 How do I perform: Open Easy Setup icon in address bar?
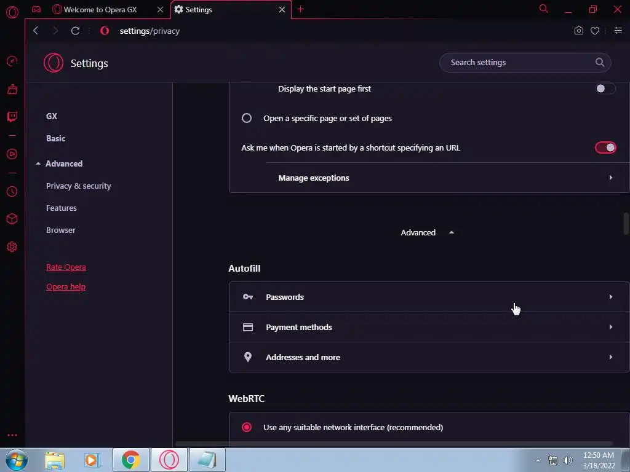point(618,31)
